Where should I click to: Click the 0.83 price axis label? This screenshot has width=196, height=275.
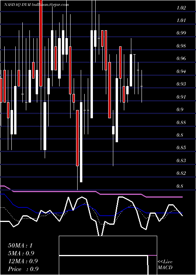(181, 160)
